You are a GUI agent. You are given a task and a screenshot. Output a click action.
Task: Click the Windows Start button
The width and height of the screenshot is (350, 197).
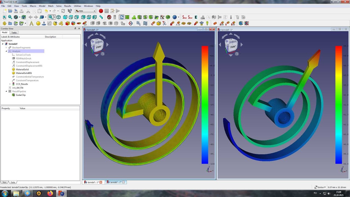click(x=5, y=193)
